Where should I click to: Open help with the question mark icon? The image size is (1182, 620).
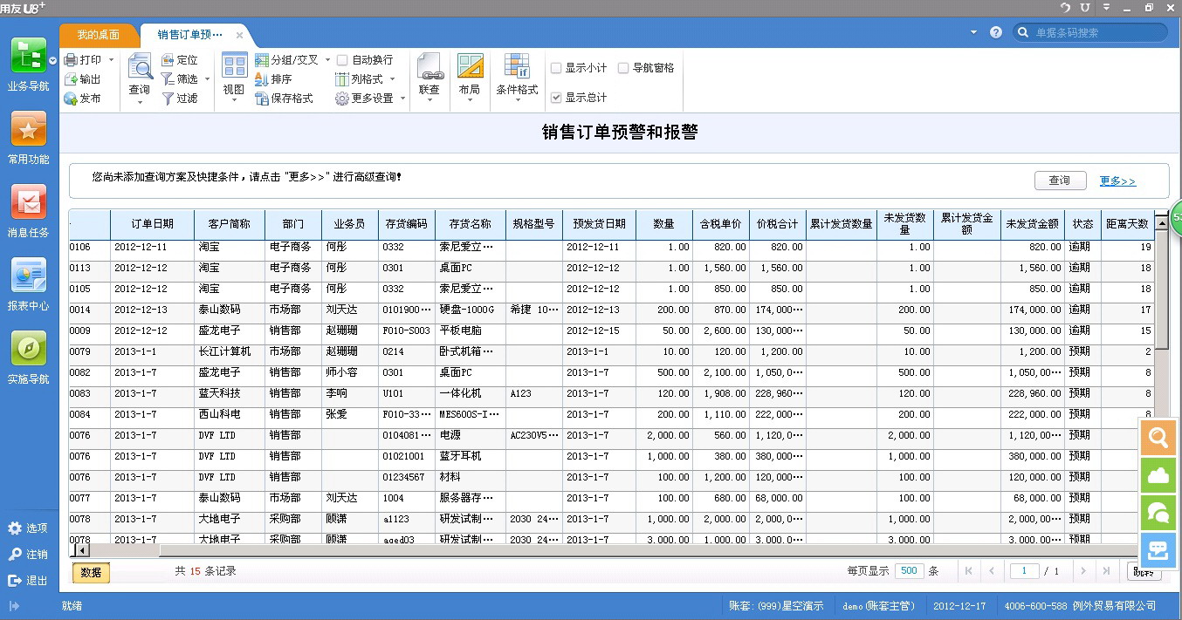[x=996, y=32]
